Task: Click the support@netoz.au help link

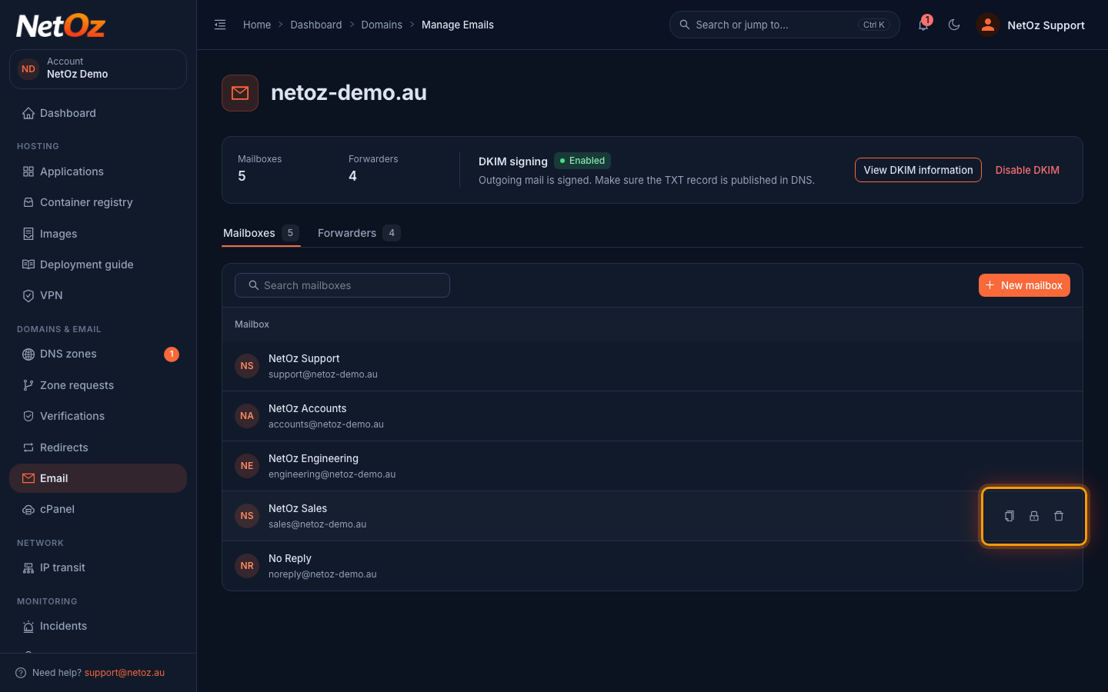Action: click(x=125, y=673)
